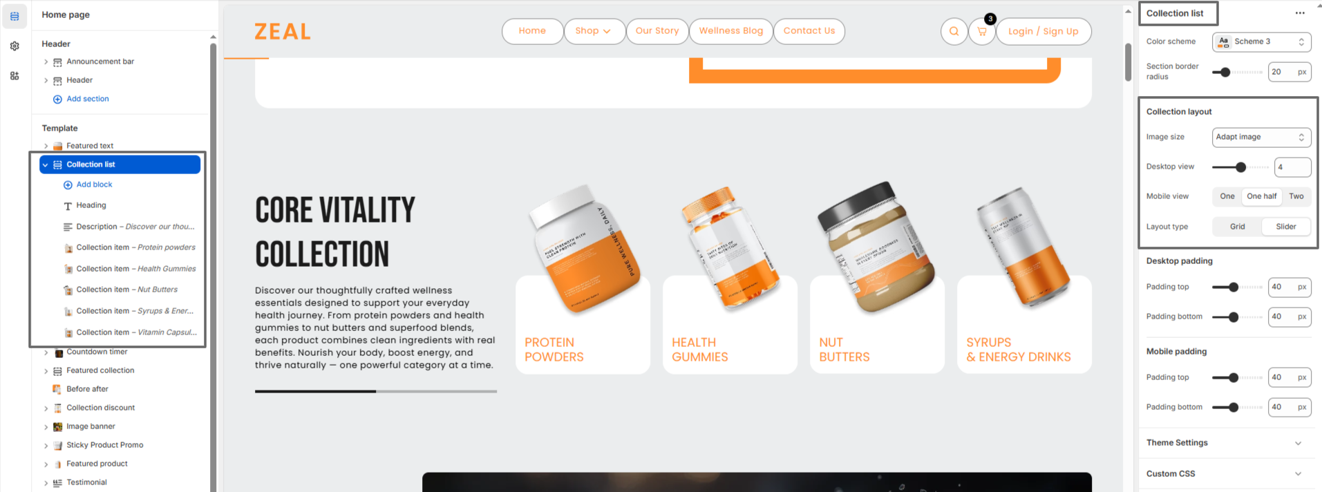The image size is (1322, 492).
Task: Open the Image size Adapt image dropdown
Action: 1261,137
